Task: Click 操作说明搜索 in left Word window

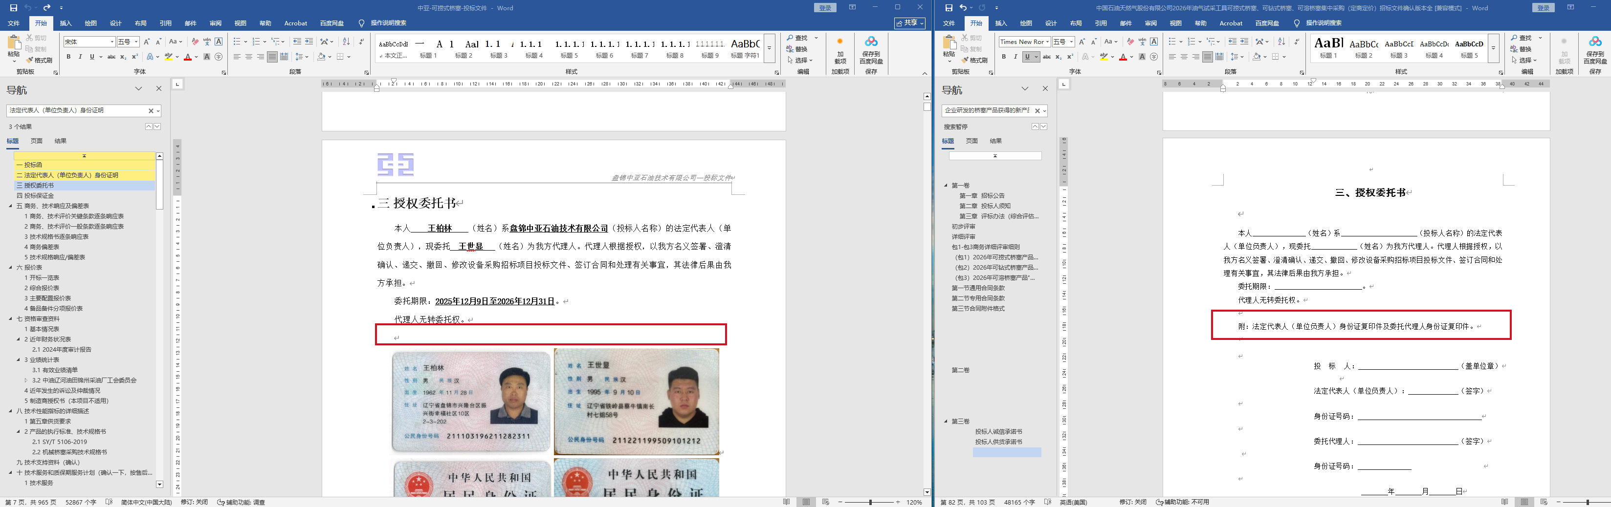Action: pos(388,23)
